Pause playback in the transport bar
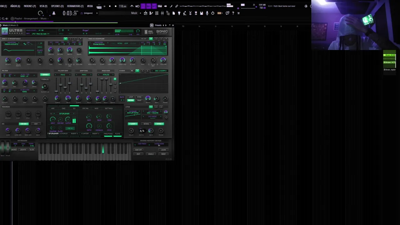The width and height of the screenshot is (400, 225). 104,6
